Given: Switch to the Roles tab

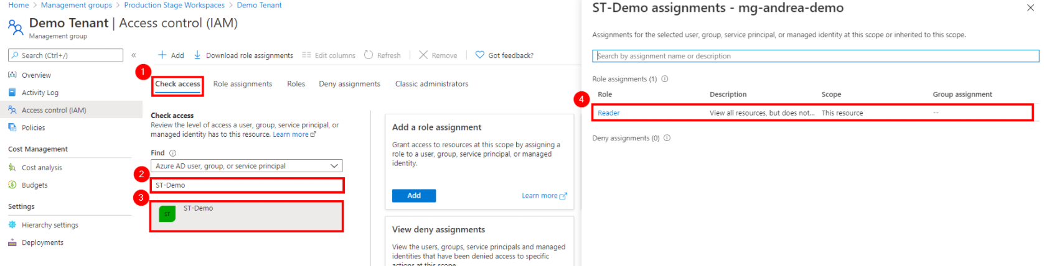Looking at the screenshot, I should pyautogui.click(x=296, y=84).
